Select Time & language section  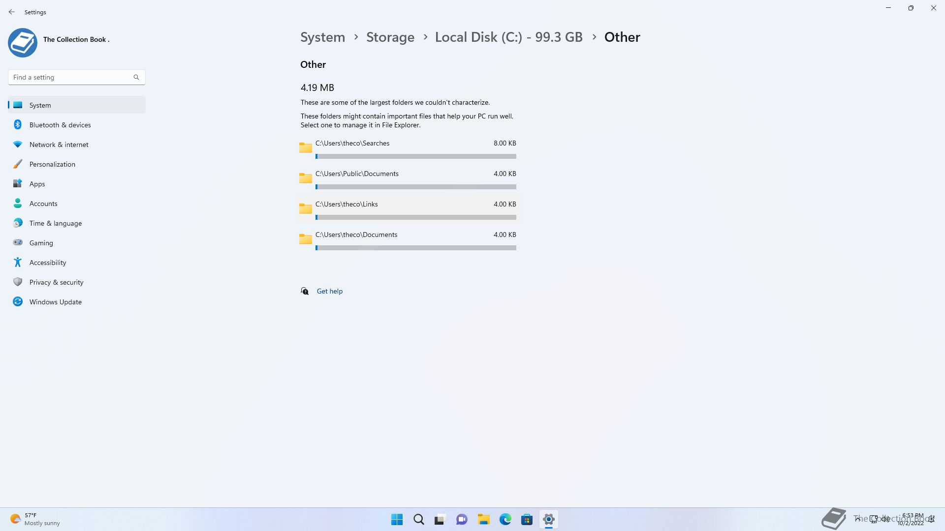[55, 223]
